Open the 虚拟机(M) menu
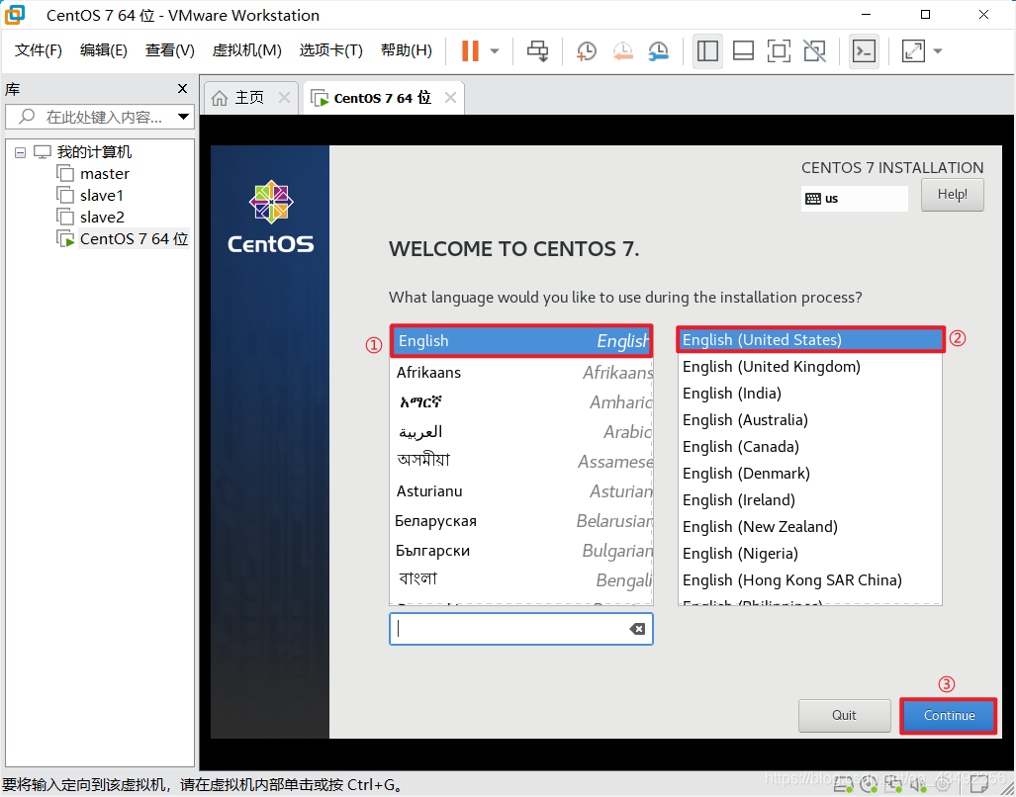1016x797 pixels. 247,50
